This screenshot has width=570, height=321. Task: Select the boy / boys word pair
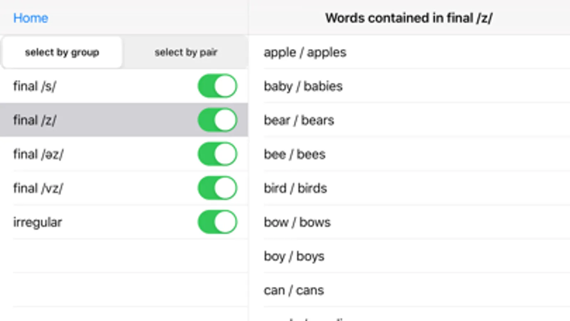294,256
